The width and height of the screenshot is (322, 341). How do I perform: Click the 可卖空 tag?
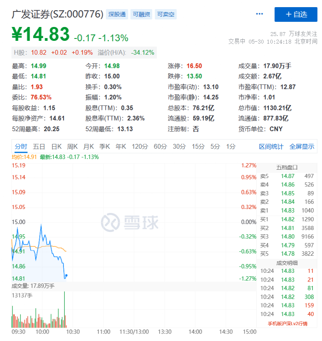[166, 14]
